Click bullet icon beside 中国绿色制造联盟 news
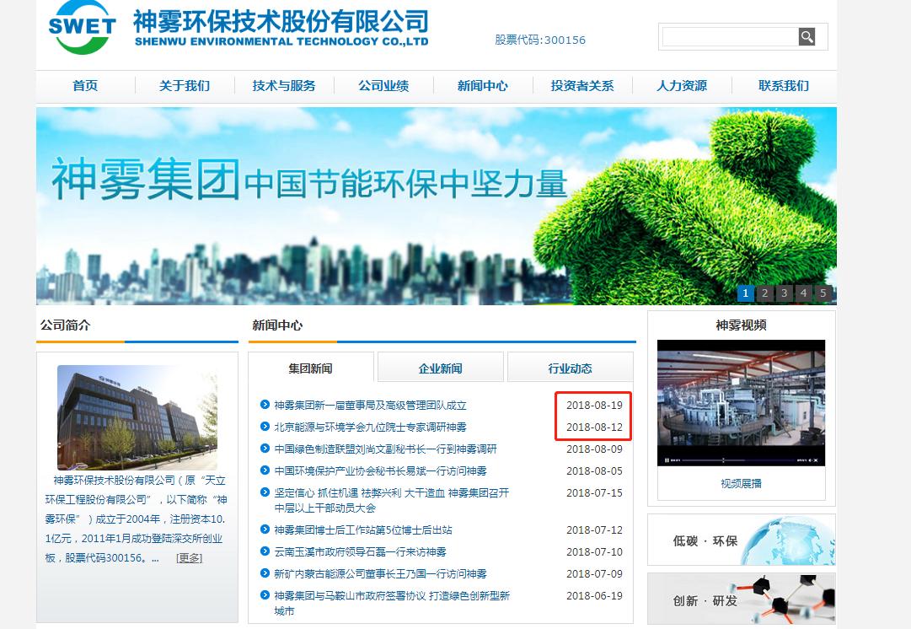 [265, 449]
